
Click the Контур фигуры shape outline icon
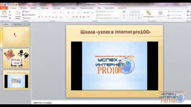[169, 15]
